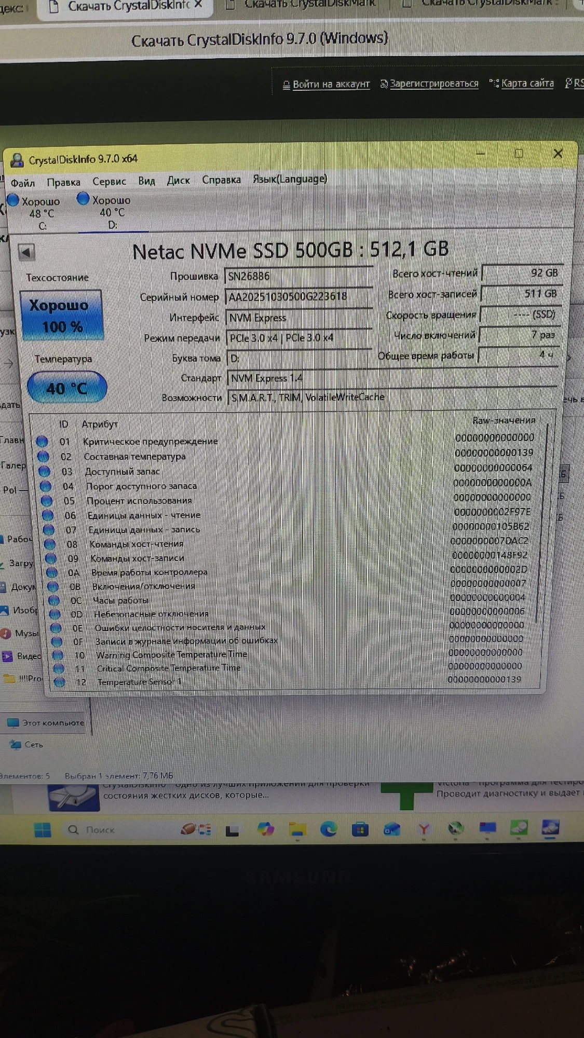The width and height of the screenshot is (584, 1038).
Task: Click the status dot of Часы работы row
Action: pos(53,600)
